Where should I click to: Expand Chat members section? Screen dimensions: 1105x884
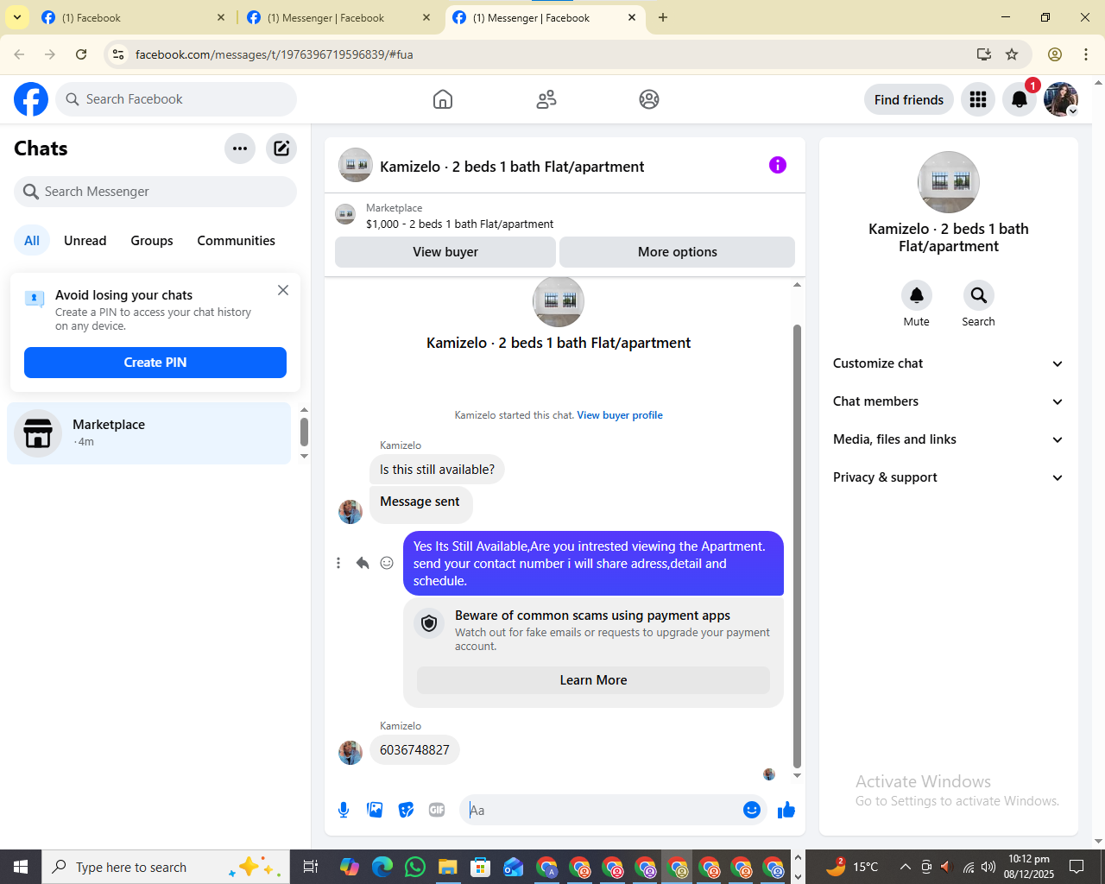coord(948,401)
